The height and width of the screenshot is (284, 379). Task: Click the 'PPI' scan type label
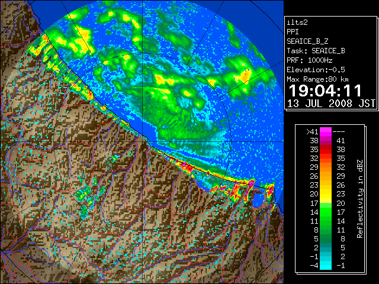point(293,32)
